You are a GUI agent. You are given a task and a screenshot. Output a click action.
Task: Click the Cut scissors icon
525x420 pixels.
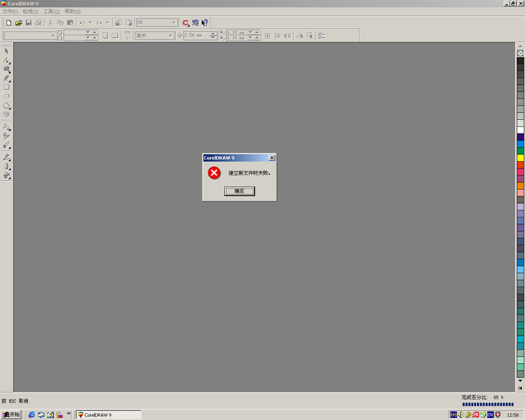(x=51, y=23)
